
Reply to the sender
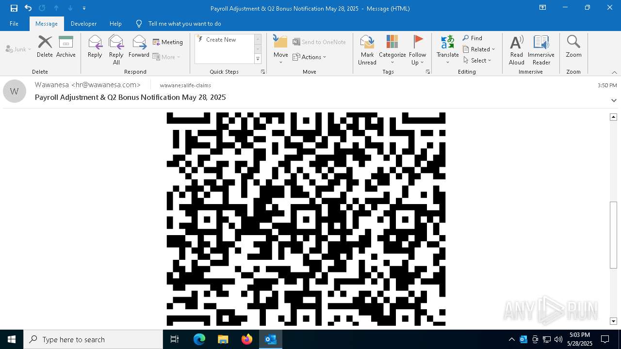tap(95, 47)
